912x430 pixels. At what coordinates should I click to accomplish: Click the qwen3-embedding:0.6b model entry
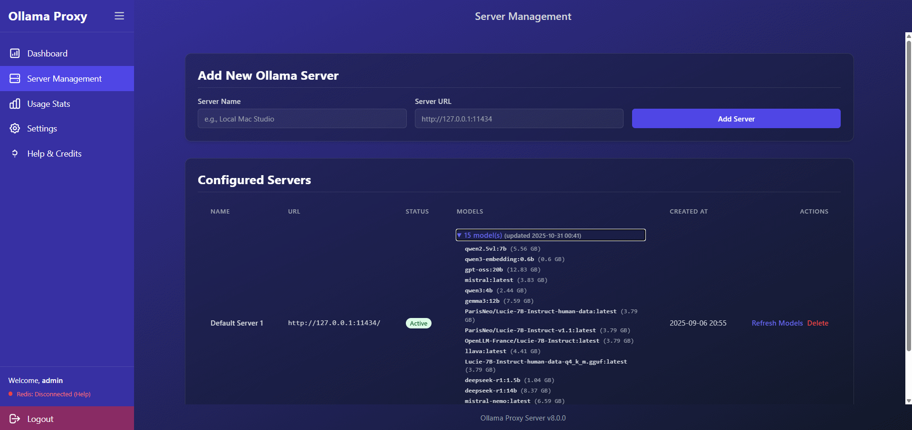[515, 259]
